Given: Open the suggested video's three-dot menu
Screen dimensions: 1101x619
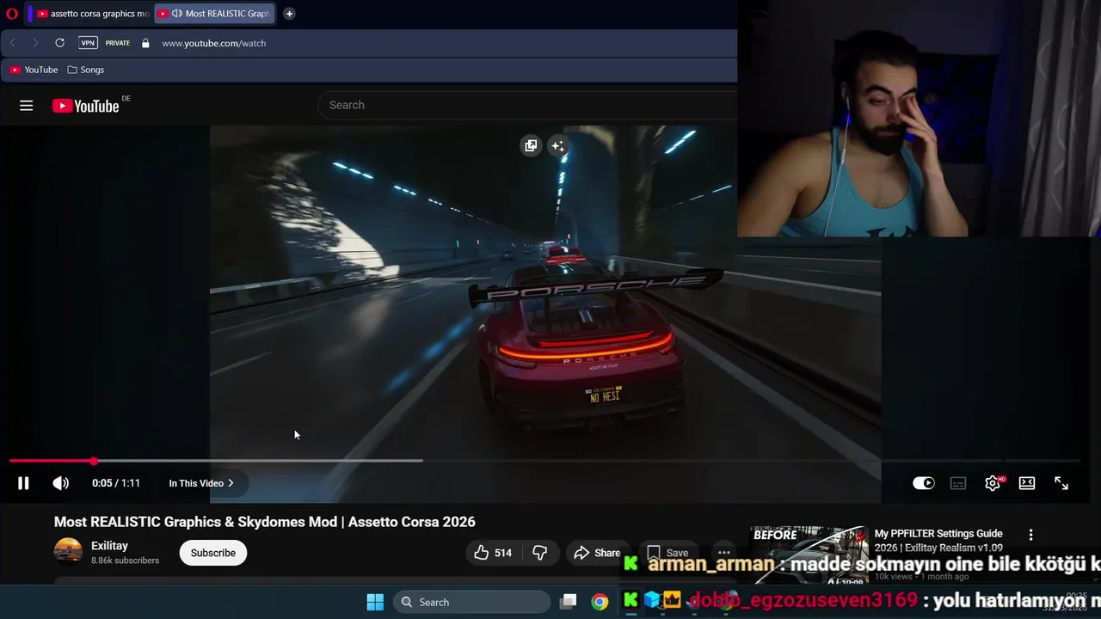Looking at the screenshot, I should [x=1030, y=535].
